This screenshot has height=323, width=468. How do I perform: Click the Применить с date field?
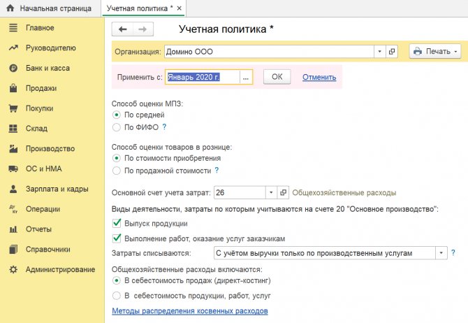pos(203,77)
